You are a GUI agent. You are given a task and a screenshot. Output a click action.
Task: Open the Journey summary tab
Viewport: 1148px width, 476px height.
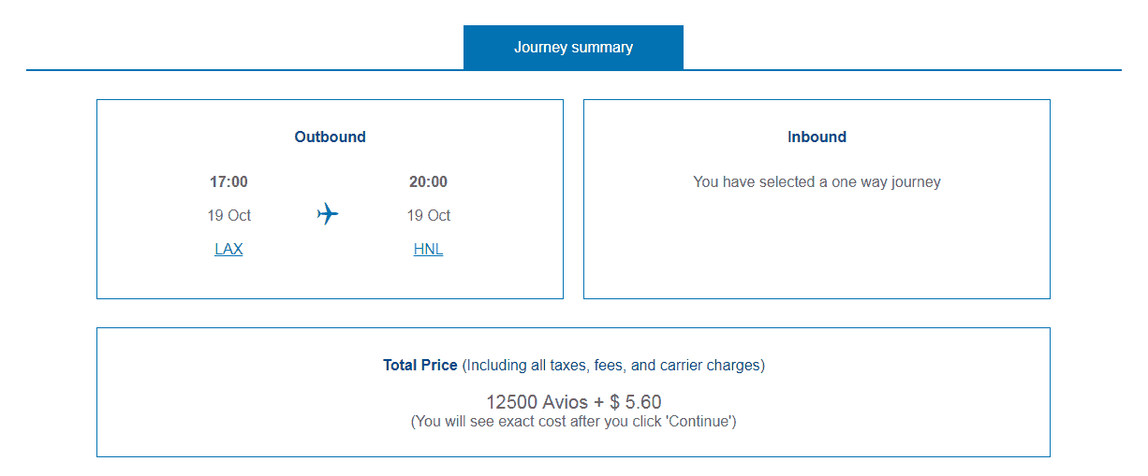(x=573, y=47)
